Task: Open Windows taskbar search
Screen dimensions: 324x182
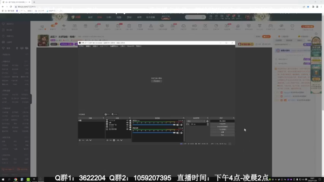Action: pyautogui.click(x=9, y=179)
